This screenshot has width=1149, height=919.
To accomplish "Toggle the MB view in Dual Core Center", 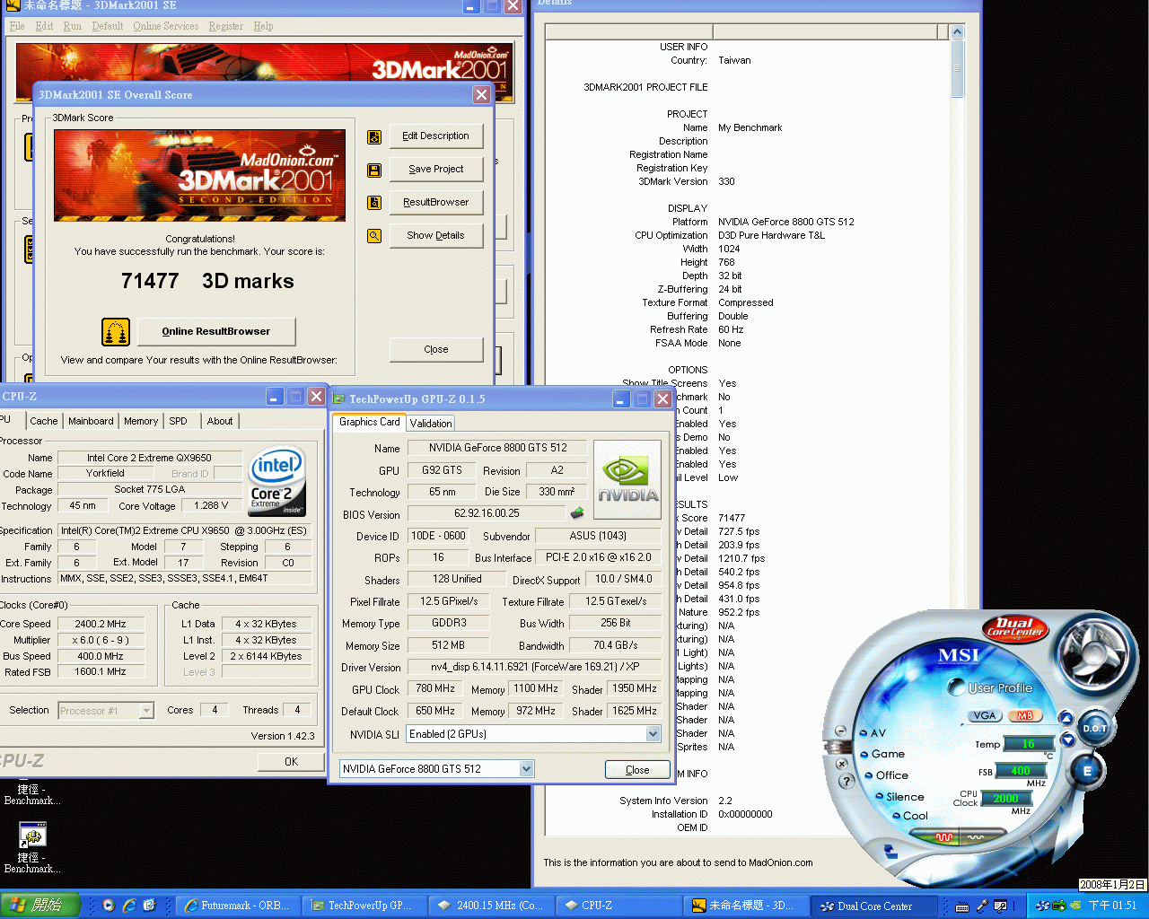I will click(x=1024, y=715).
